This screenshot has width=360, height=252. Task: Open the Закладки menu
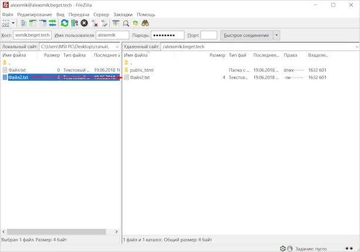point(123,15)
